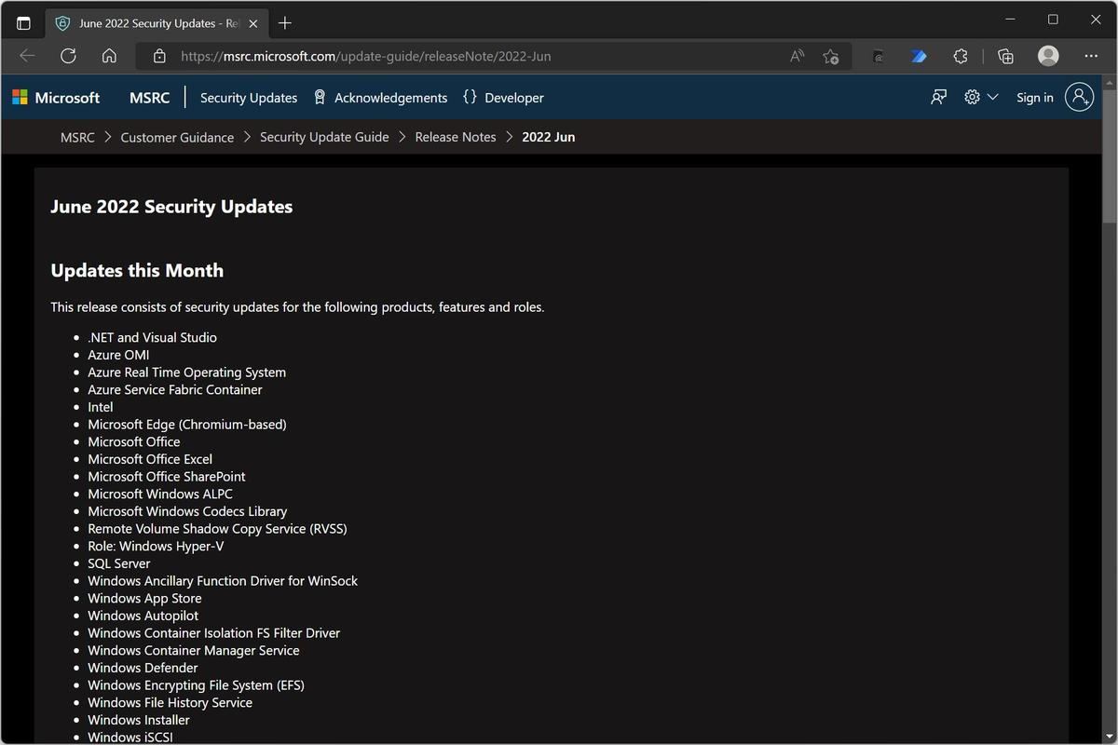The image size is (1118, 745).
Task: Select the Windows App Store item
Action: point(144,598)
